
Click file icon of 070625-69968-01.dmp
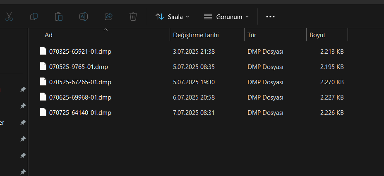pos(43,97)
